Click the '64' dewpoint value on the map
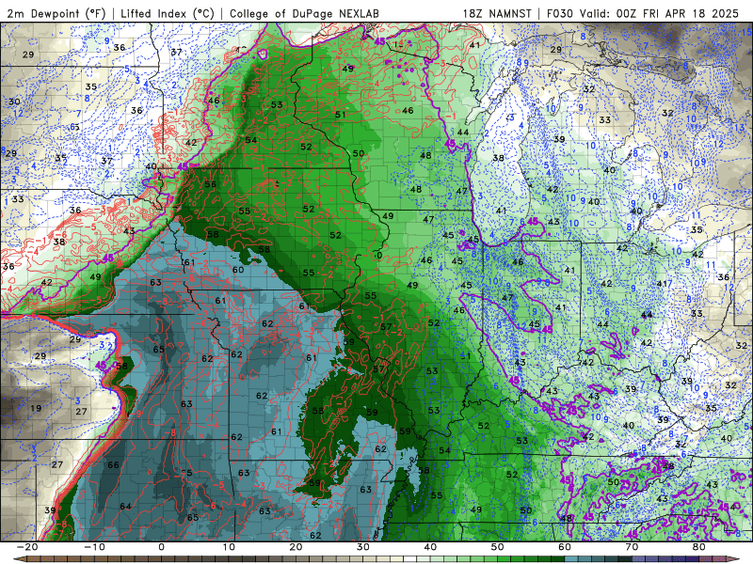 [125, 506]
